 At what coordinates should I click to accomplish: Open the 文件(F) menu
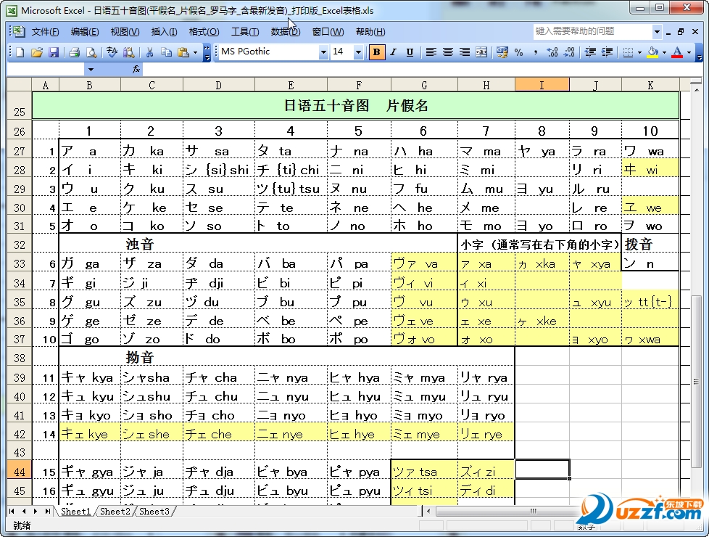tap(45, 32)
